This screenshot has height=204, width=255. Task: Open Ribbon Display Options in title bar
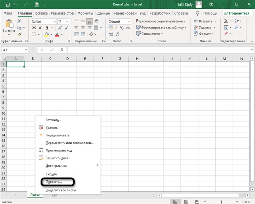211,4
